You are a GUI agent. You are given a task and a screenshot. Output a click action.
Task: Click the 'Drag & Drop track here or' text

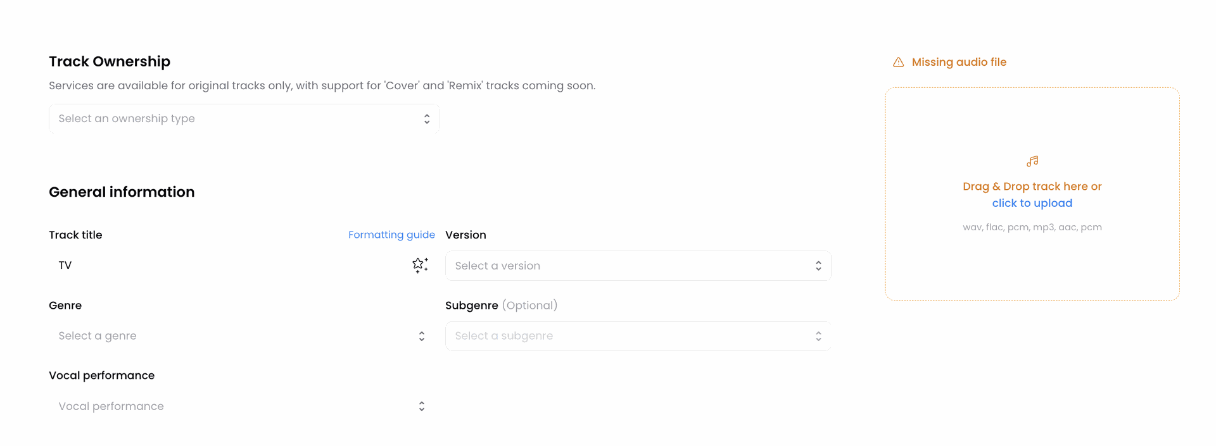tap(1032, 187)
